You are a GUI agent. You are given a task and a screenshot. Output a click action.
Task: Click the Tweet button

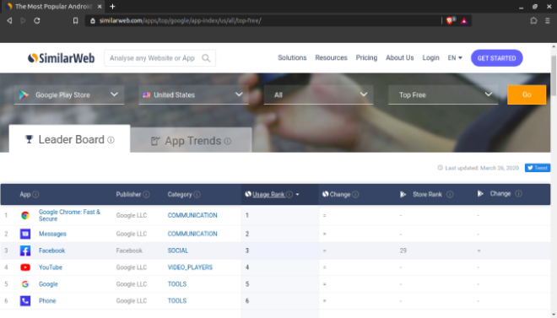point(538,168)
